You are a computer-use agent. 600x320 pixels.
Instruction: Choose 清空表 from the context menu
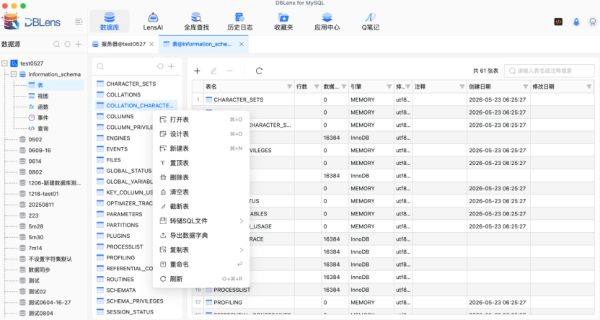coord(201,192)
